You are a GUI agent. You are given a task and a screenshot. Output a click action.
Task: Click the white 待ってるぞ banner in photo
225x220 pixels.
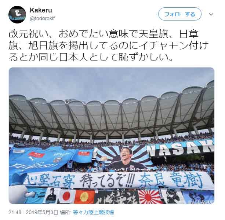tap(118, 180)
